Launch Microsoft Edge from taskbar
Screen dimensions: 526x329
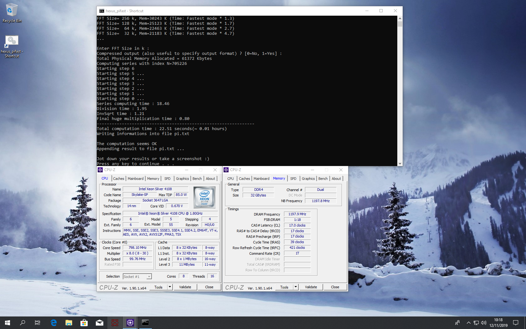point(54,322)
